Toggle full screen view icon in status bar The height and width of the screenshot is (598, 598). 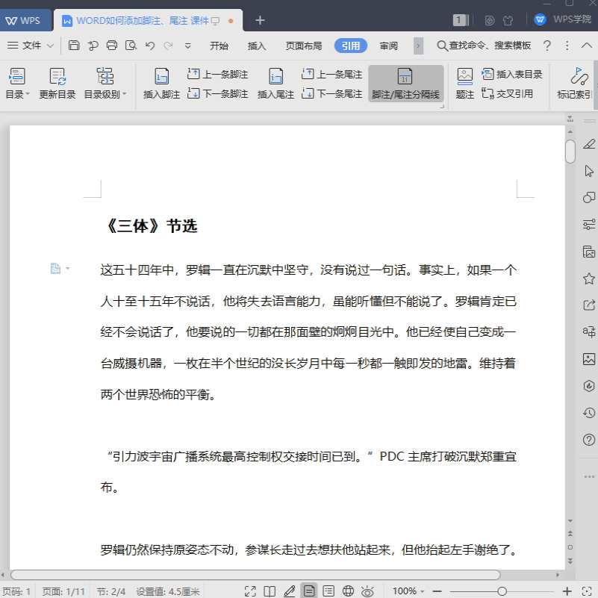(250, 591)
